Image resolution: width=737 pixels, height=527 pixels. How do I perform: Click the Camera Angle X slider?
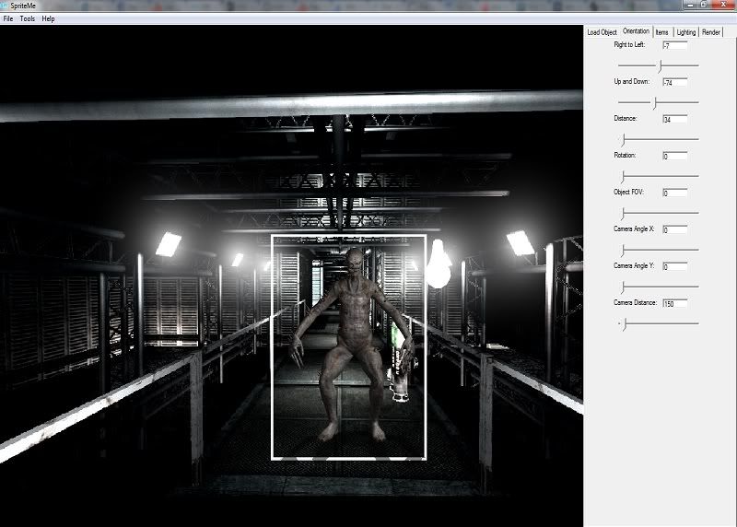[x=659, y=250]
